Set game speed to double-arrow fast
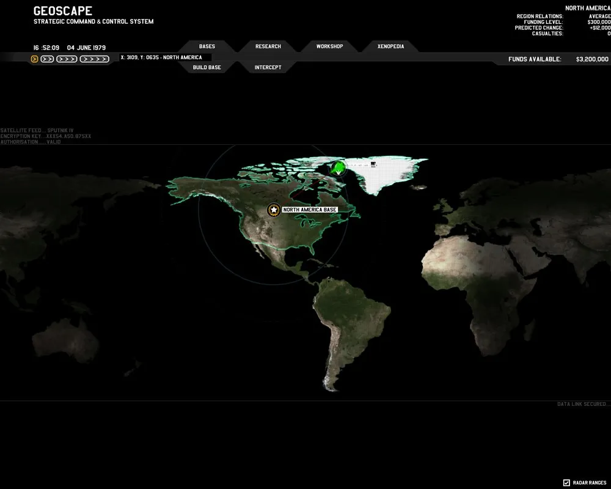Screen dimensions: 611x489 47,59
